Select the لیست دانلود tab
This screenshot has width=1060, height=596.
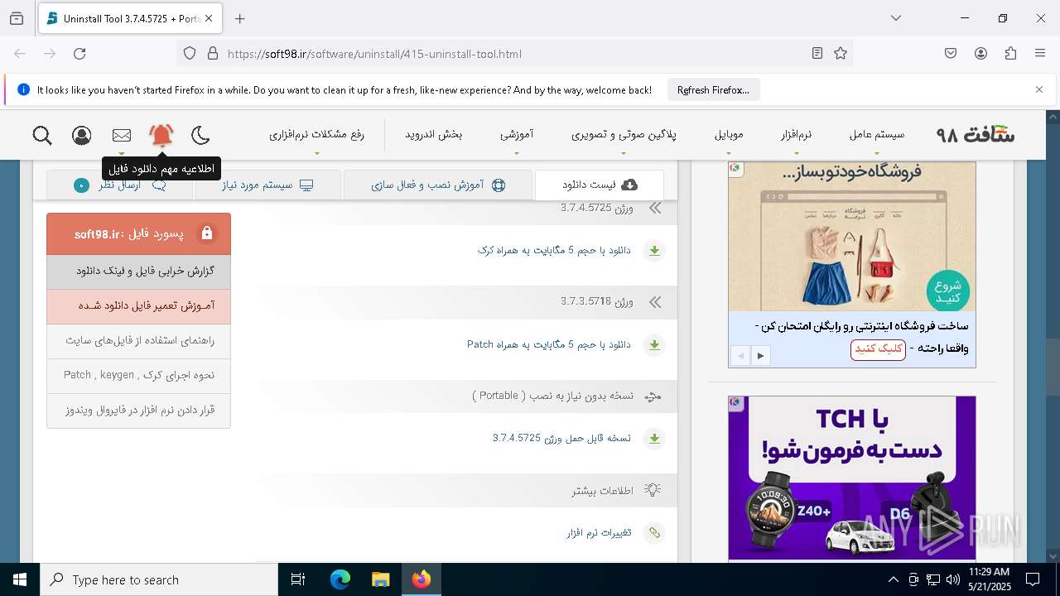[x=600, y=185]
